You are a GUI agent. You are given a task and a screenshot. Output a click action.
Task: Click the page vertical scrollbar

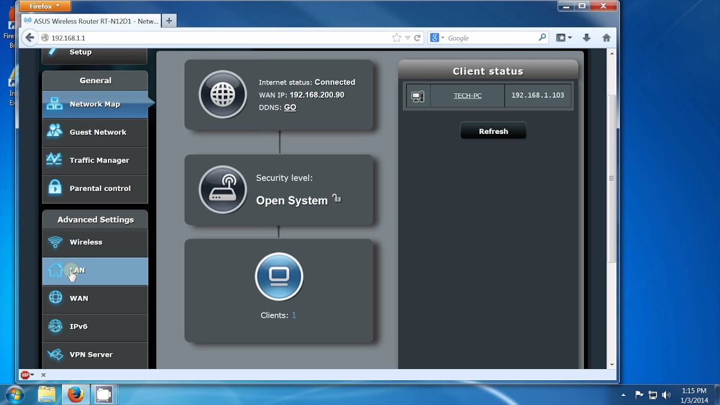click(612, 178)
